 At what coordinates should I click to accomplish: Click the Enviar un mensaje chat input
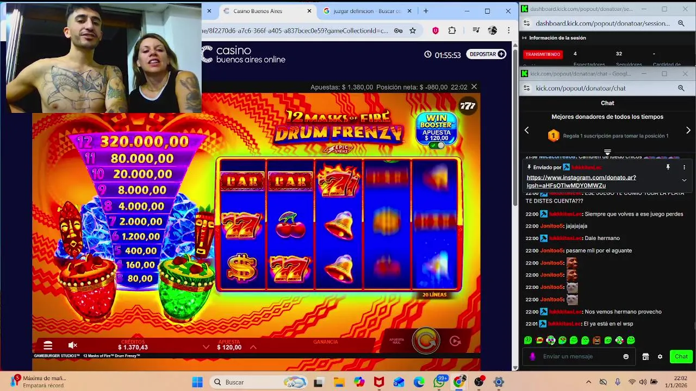[x=580, y=356]
